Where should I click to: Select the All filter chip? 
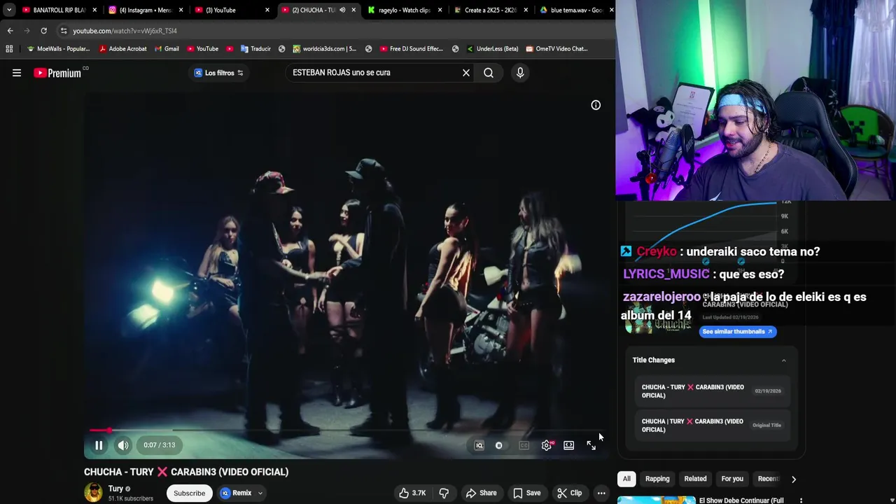click(626, 479)
